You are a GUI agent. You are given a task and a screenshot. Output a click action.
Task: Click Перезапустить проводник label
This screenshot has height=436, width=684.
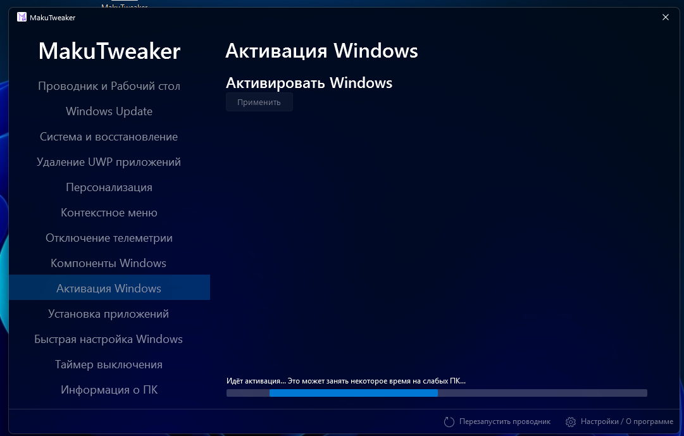coord(505,421)
